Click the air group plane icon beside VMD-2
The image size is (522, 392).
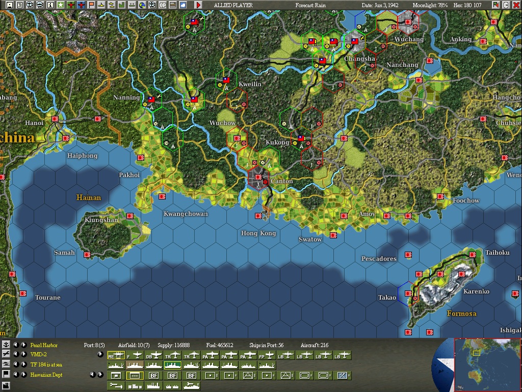coord(6,354)
